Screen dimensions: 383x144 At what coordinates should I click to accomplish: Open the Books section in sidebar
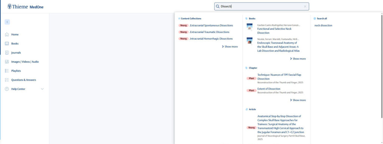15,44
